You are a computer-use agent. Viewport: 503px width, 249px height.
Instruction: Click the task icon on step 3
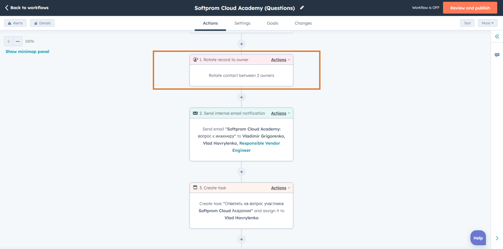pos(195,188)
